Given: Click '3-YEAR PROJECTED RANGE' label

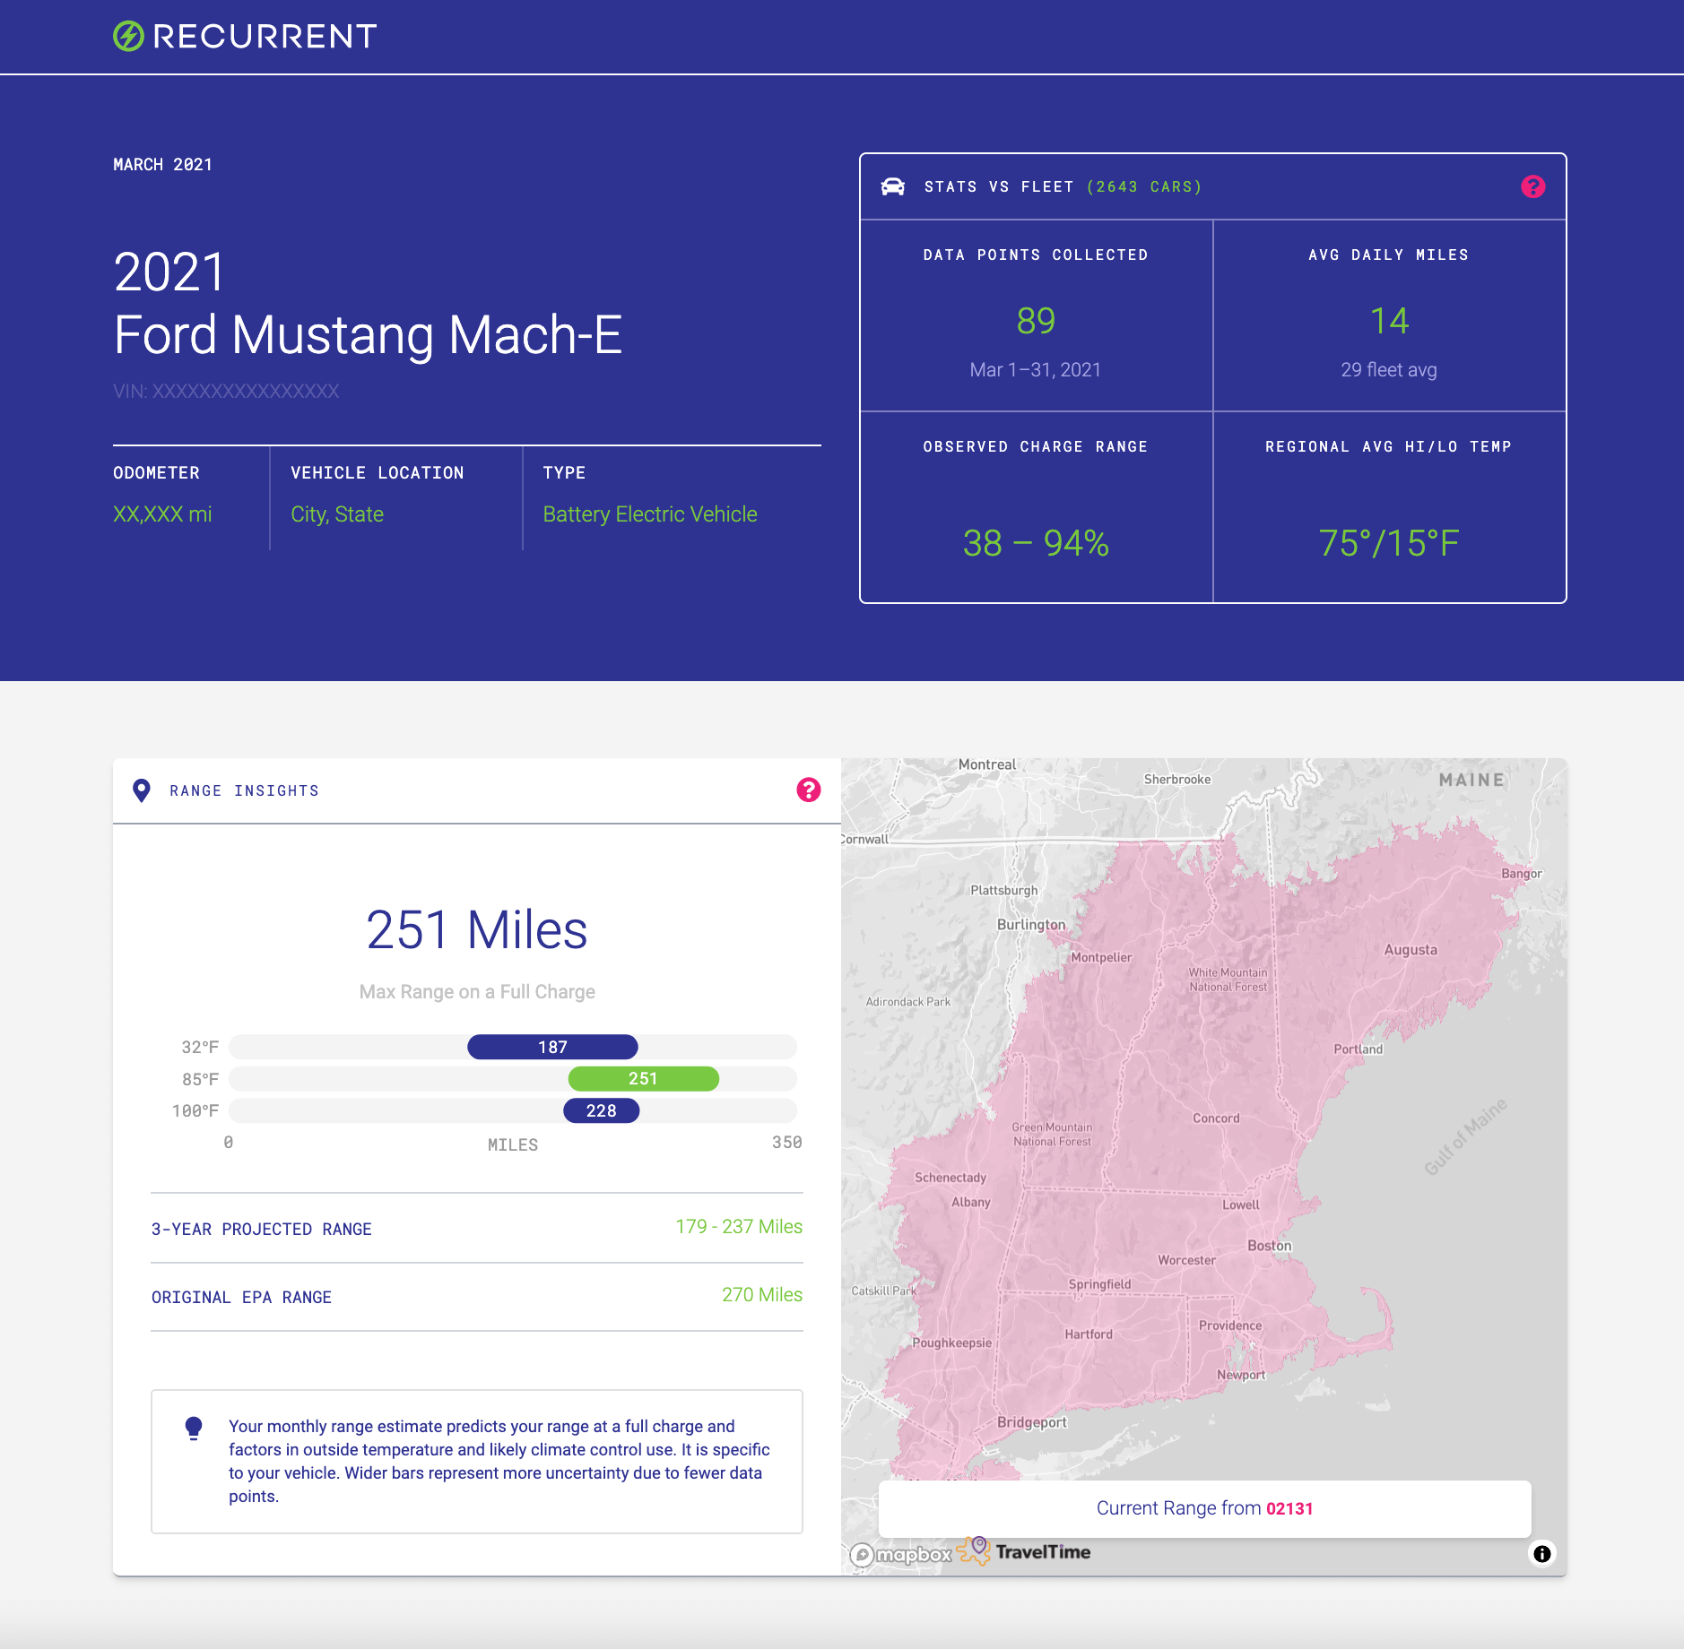Looking at the screenshot, I should [262, 1229].
